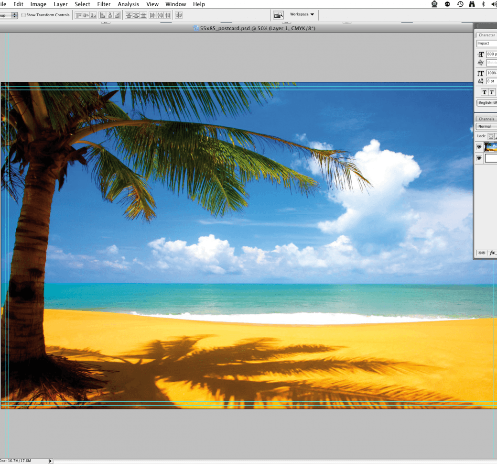Click the Go to Bridge icon
This screenshot has height=464, width=497.
pos(278,15)
